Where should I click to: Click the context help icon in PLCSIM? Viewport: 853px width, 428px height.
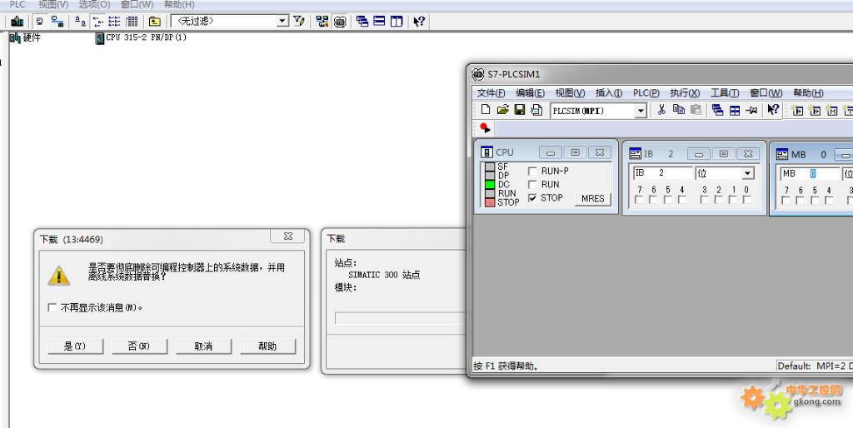tap(773, 110)
